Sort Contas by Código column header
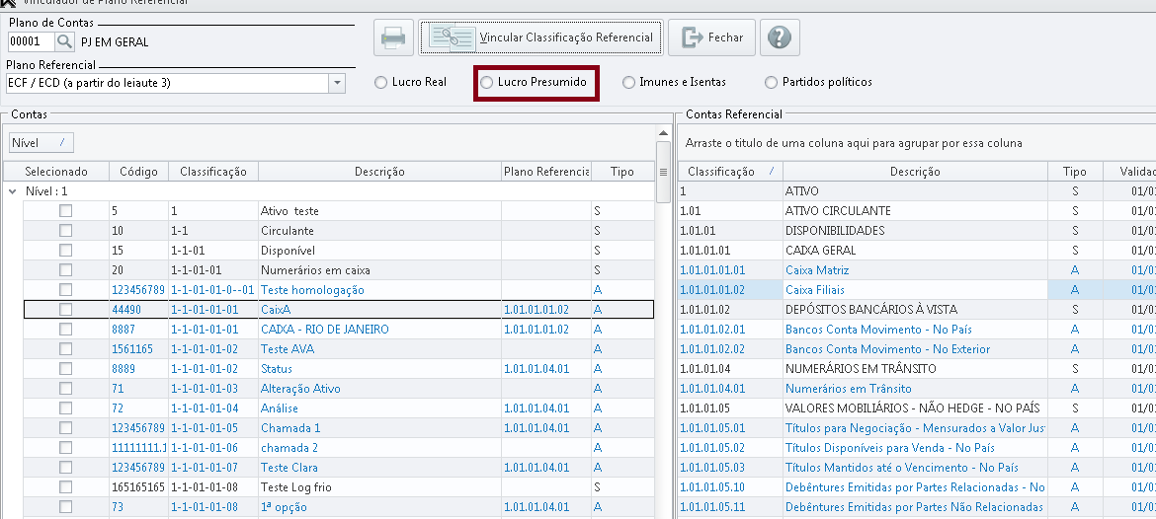This screenshot has width=1156, height=519. tap(138, 172)
